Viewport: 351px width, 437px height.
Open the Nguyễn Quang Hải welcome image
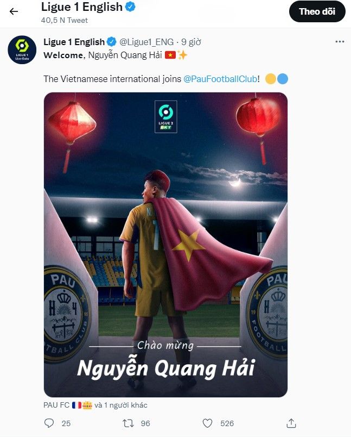165,245
